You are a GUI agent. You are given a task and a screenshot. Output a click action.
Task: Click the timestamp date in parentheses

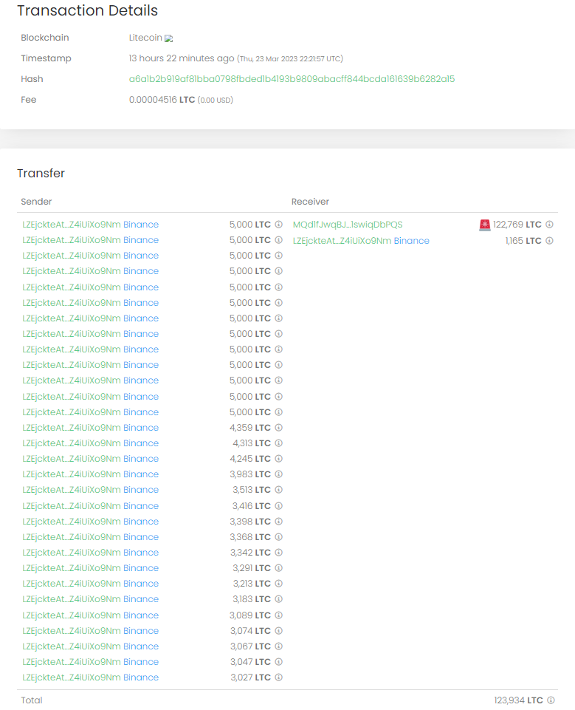click(x=290, y=59)
